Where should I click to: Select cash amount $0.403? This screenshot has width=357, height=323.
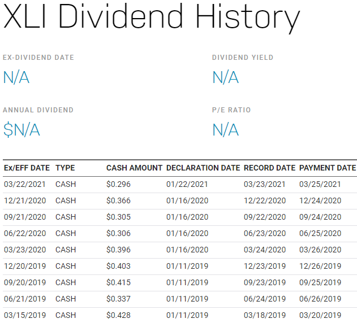[118, 266]
